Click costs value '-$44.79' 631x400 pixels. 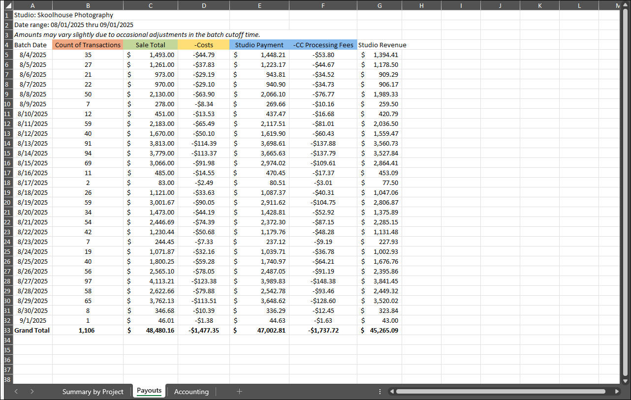(203, 55)
